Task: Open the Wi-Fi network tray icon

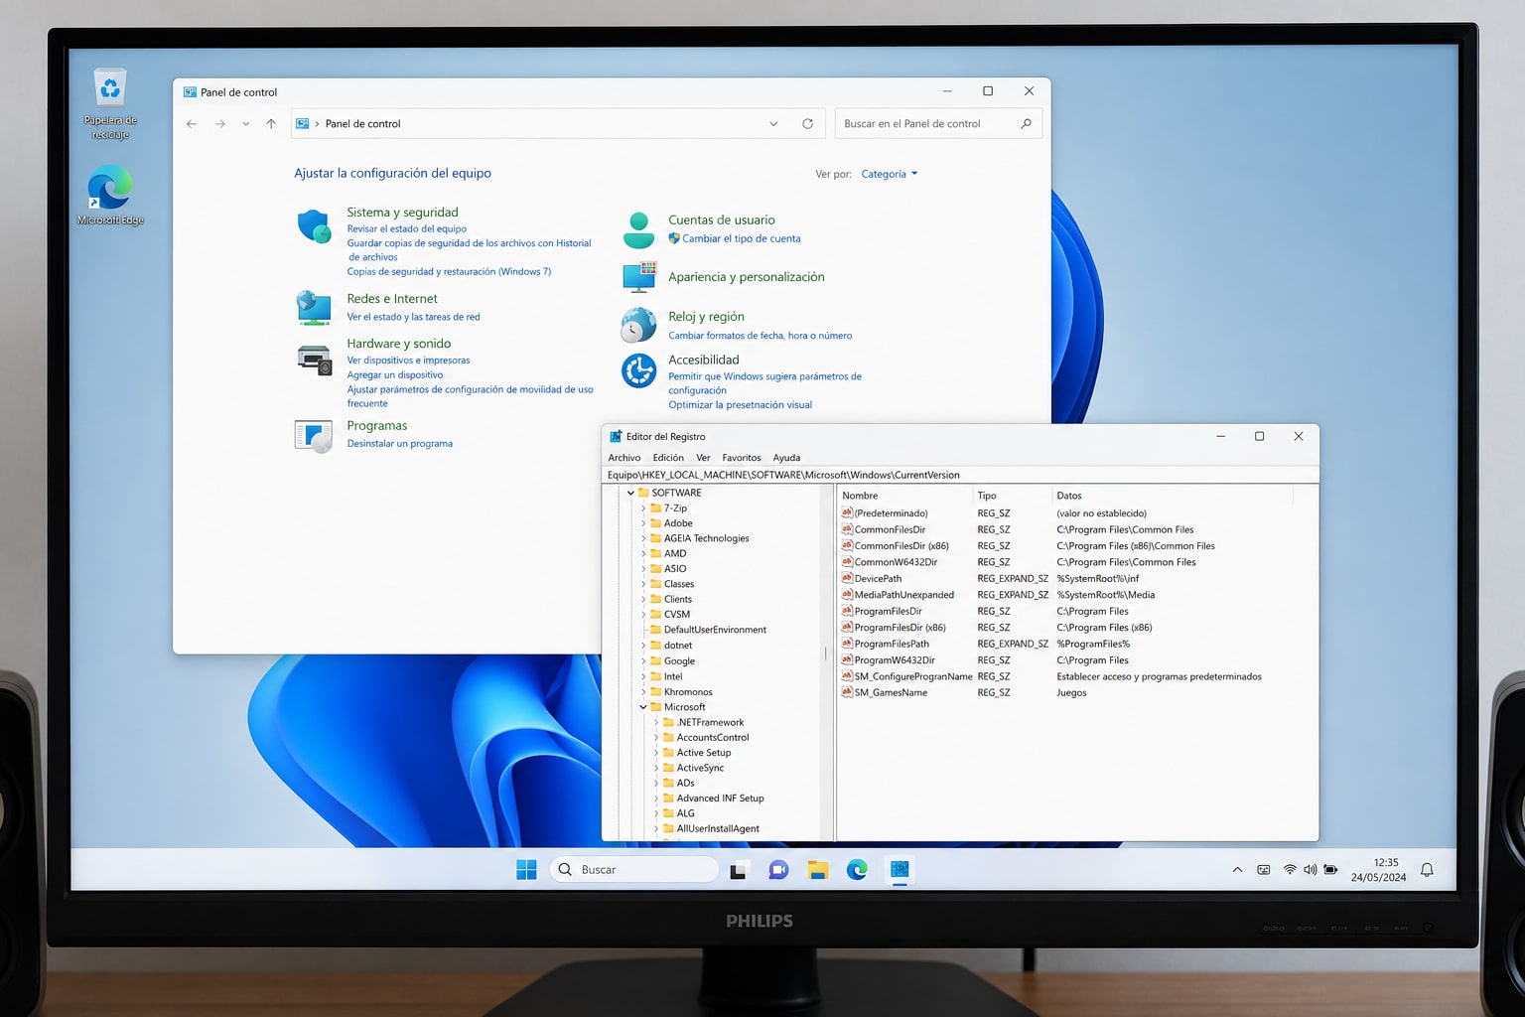Action: (1290, 870)
